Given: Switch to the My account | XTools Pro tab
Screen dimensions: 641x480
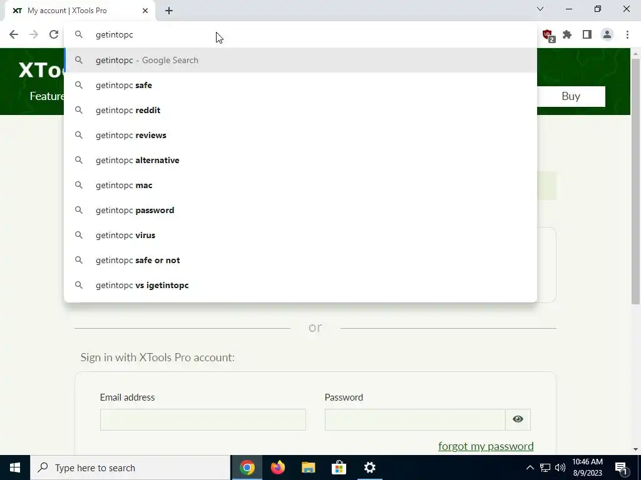Looking at the screenshot, I should (x=79, y=11).
